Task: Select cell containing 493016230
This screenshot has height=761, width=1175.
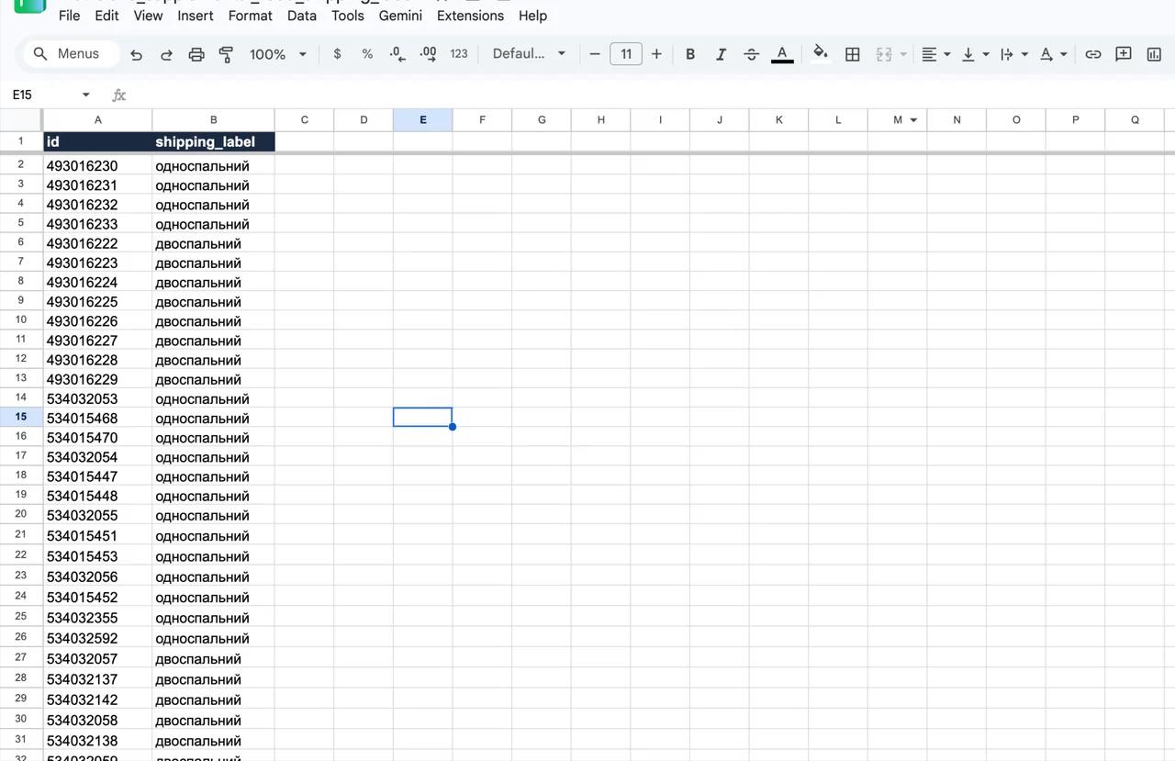Action: (98, 166)
